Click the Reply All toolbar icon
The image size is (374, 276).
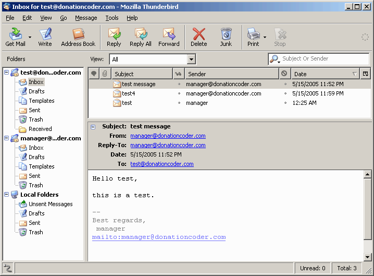coord(141,37)
